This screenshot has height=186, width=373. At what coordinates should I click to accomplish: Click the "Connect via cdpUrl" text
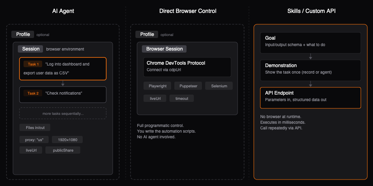coord(164,70)
